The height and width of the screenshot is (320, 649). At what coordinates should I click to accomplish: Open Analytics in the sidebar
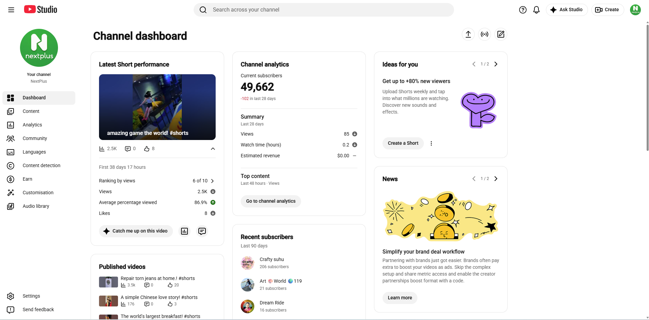point(39,125)
